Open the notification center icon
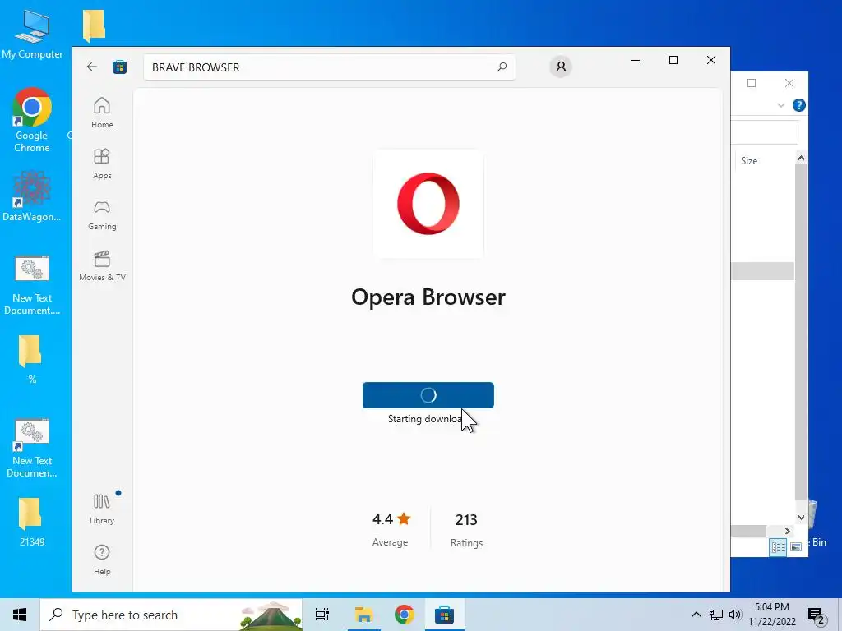The width and height of the screenshot is (842, 631). [816, 615]
